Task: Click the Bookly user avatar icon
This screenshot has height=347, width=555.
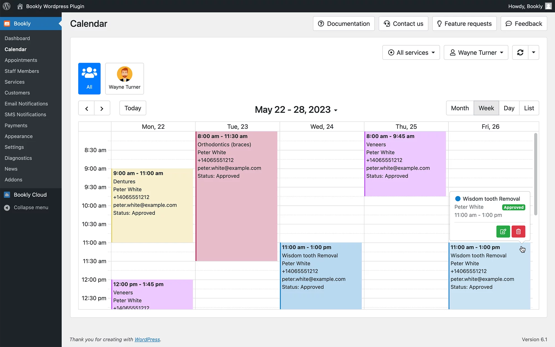Action: tap(548, 6)
